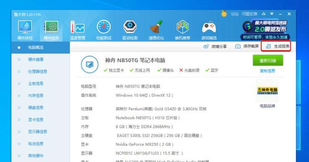
Task: Click Pentium Gold G5420 processor value
Action: (161, 109)
